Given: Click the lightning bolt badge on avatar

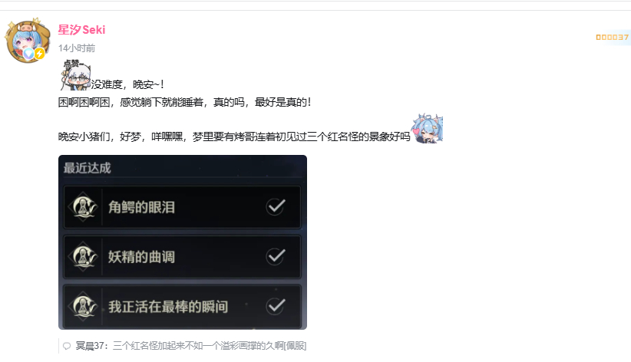Looking at the screenshot, I should 39,54.
